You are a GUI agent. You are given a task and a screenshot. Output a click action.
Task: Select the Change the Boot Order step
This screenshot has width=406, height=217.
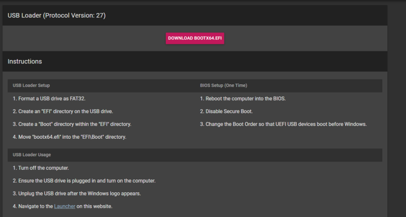(x=283, y=124)
